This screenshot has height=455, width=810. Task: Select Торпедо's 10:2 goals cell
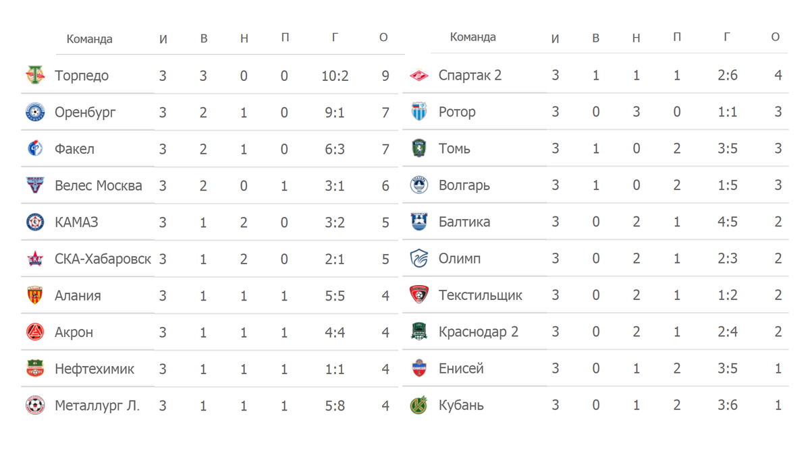pos(335,75)
